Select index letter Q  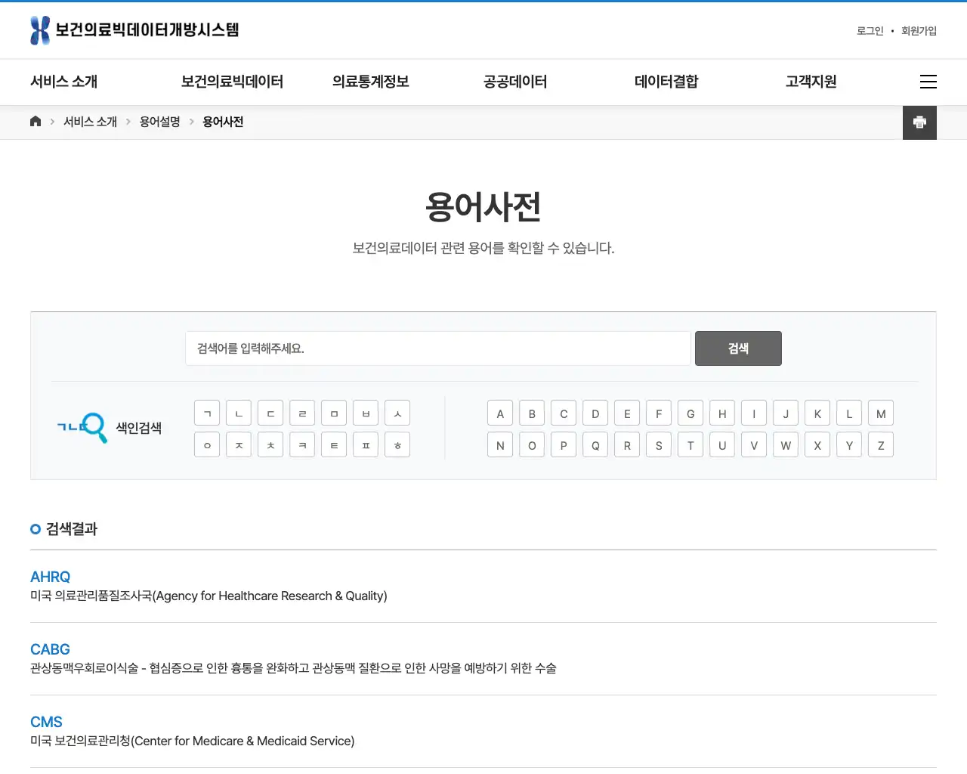click(595, 445)
